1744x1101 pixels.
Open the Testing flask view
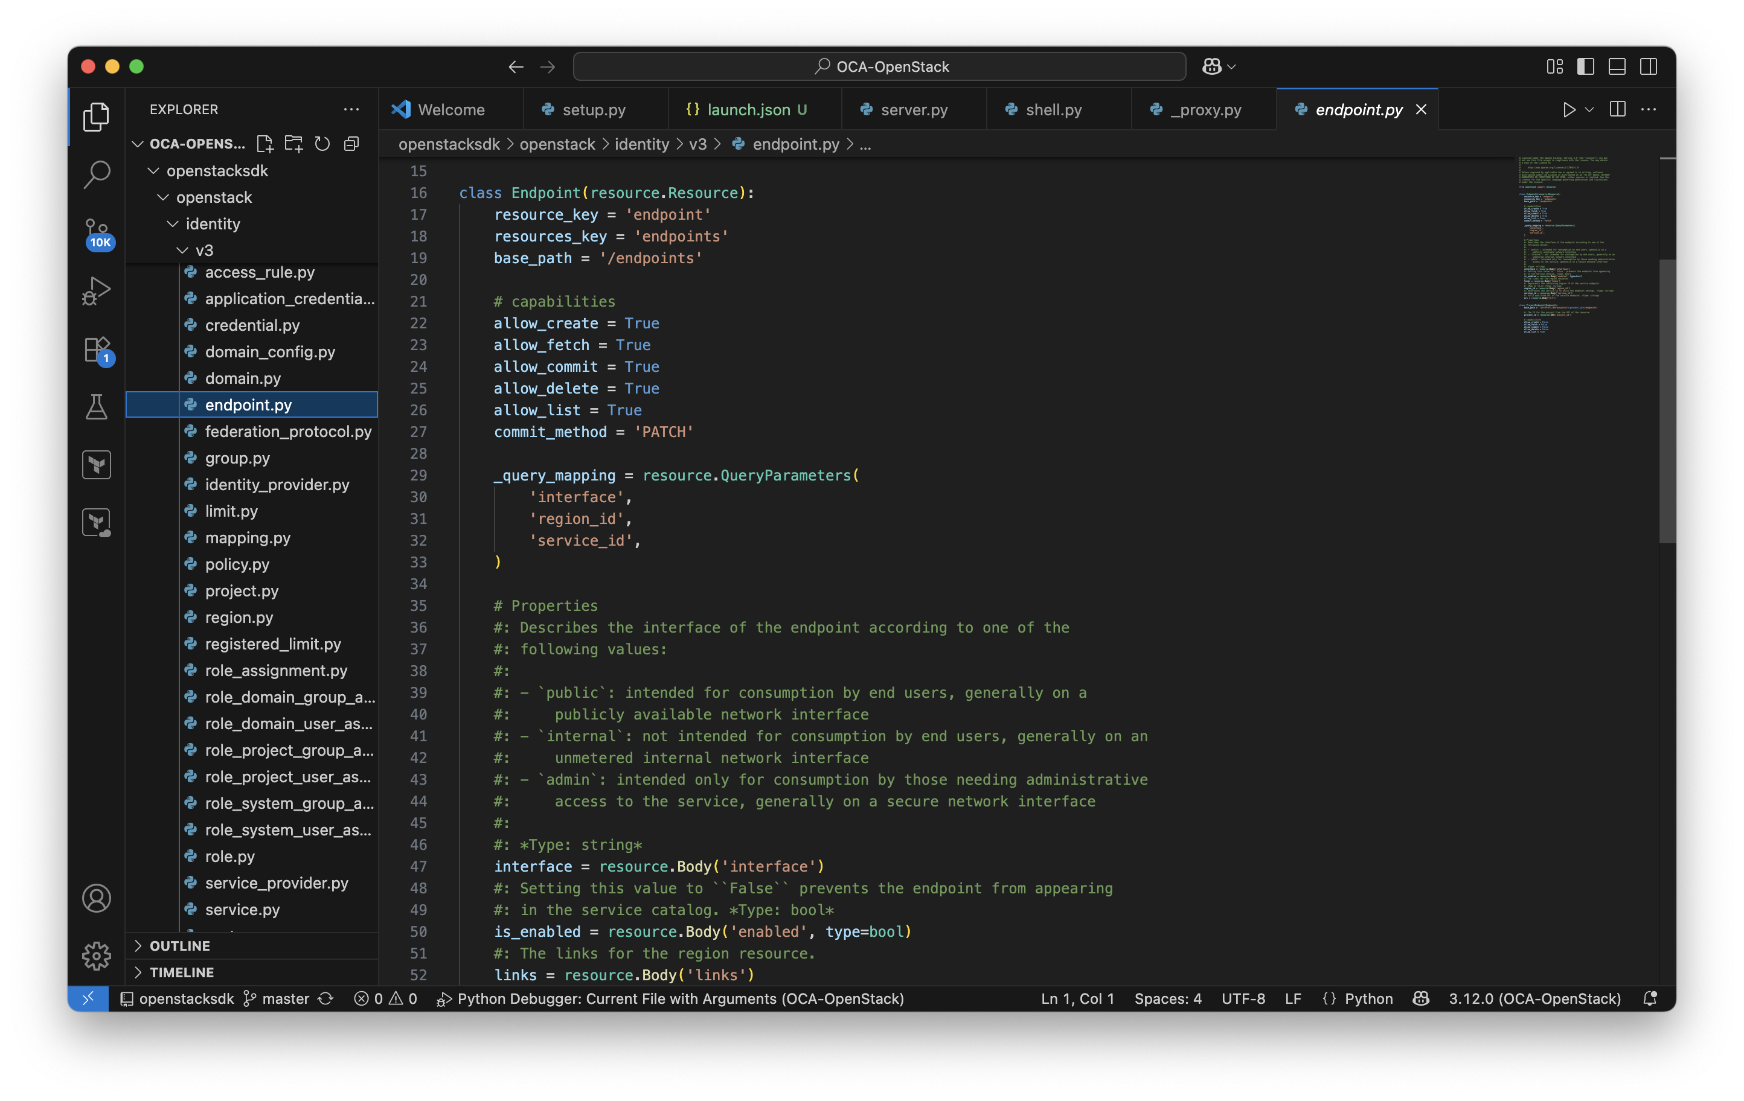pos(97,407)
